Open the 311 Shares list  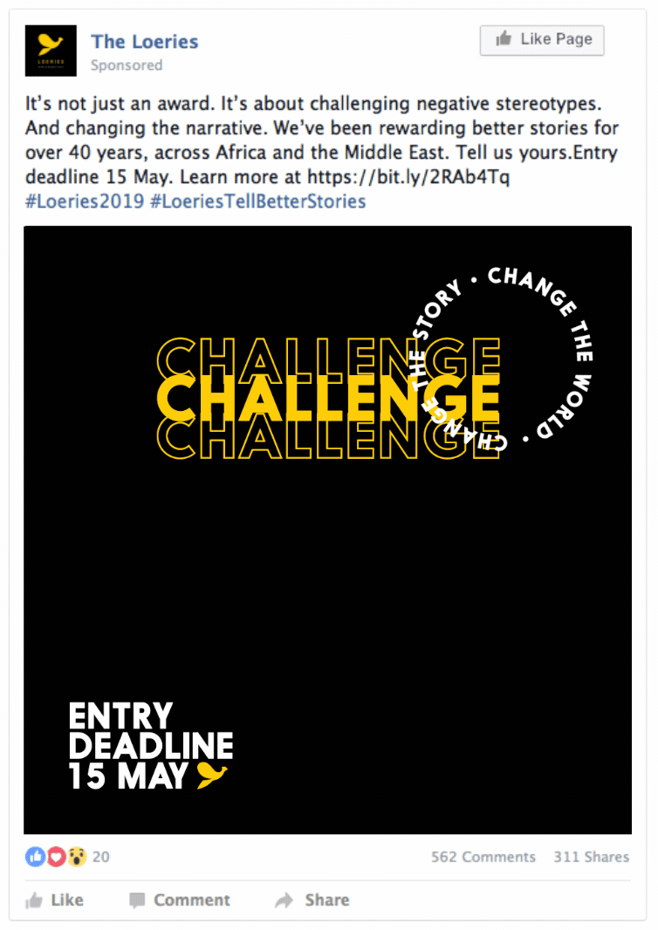click(591, 857)
